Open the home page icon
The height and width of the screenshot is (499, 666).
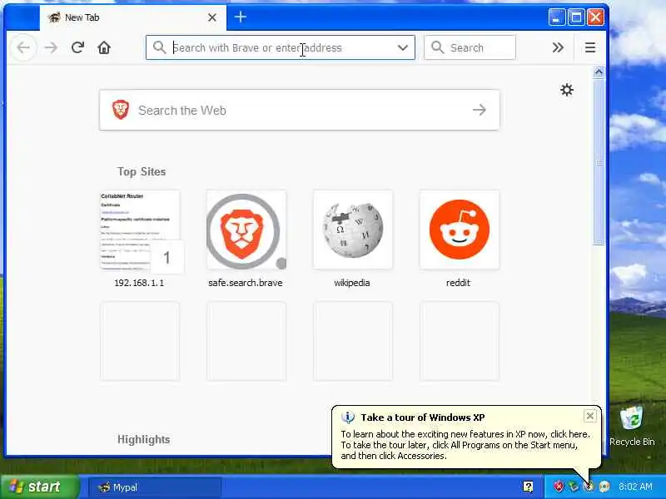(x=104, y=47)
